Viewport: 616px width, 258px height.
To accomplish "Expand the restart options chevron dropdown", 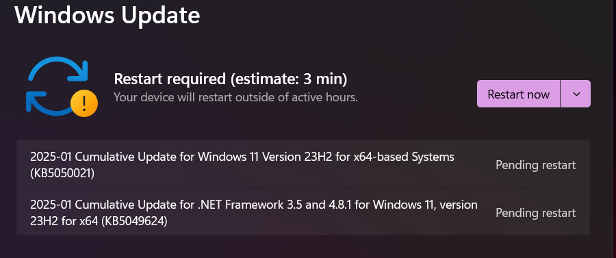I will pyautogui.click(x=576, y=94).
